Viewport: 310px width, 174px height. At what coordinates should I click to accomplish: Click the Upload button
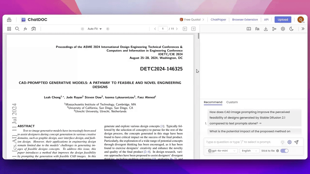point(283,20)
